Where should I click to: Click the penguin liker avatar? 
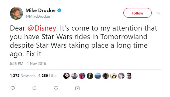click(x=113, y=76)
